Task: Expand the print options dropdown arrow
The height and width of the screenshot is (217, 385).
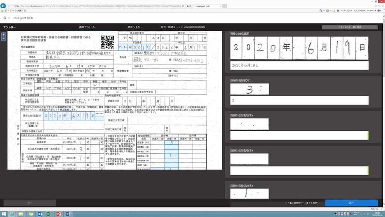Action: (x=341, y=11)
